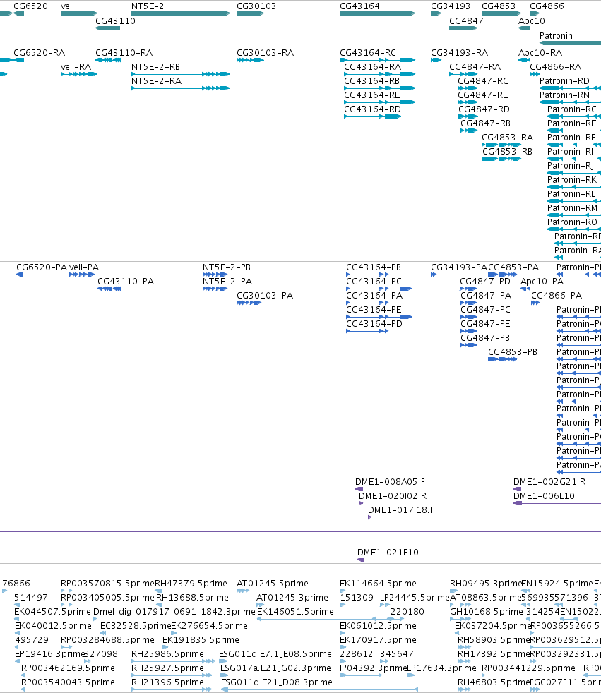Open the EC32528.5prime EST label

[136, 626]
